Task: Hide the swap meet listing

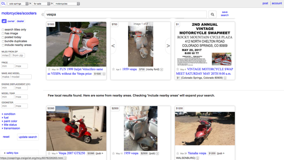Action: click(x=225, y=78)
